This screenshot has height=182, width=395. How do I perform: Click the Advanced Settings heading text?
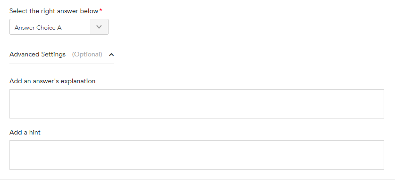pos(38,54)
